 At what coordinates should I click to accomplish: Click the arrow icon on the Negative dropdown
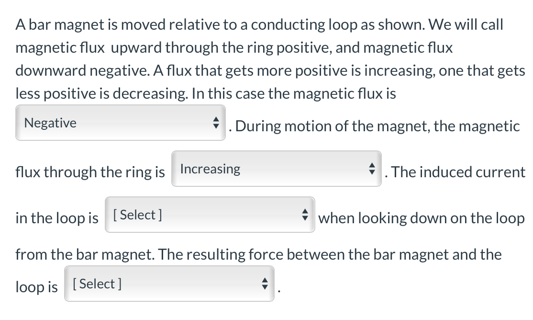click(217, 123)
